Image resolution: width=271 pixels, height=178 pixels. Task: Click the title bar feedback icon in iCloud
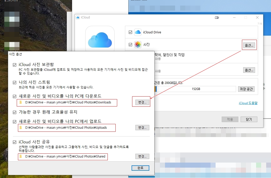[x=217, y=17]
